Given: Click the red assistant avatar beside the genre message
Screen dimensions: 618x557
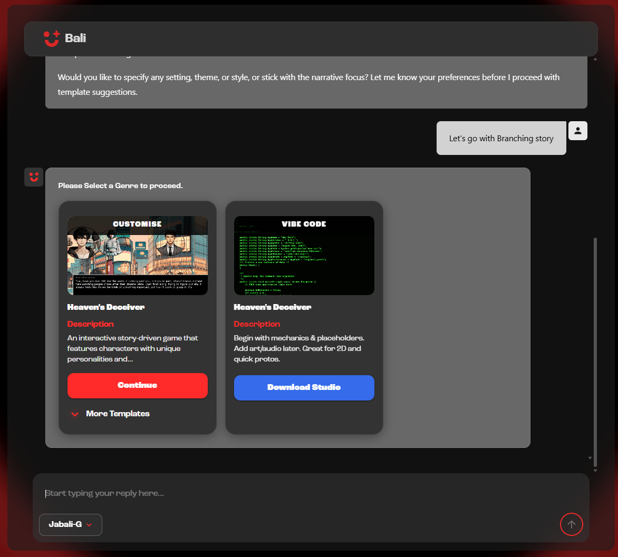Looking at the screenshot, I should pos(33,177).
